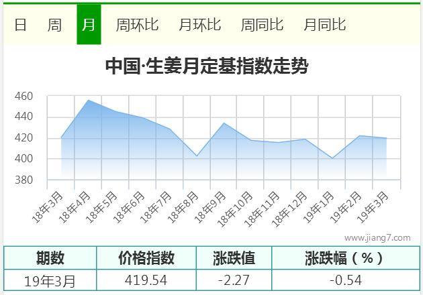Click the 18年7月 x-axis label
423x295 pixels.
(156, 207)
